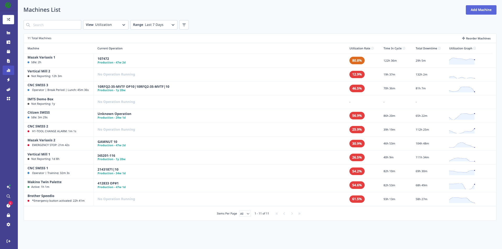Select the highlighted bar chart sidebar icon
502x249 pixels.
[x=8, y=70]
